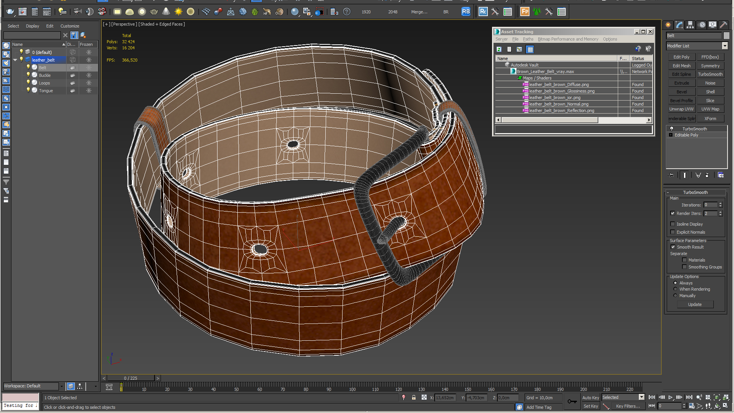Increment the Iterations spinner
The height and width of the screenshot is (413, 734).
click(721, 203)
